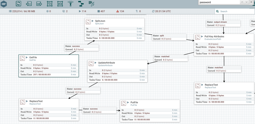Viewport: 255px width, 124px height.
Task: Select the Processor tool in the toolbar
Action: click(19, 4)
